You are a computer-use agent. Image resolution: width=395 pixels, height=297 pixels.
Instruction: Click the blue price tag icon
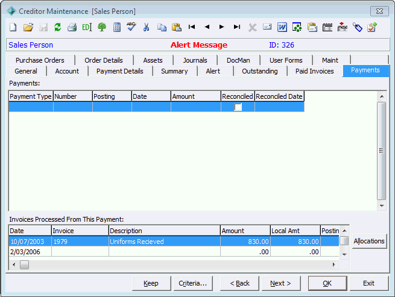[x=357, y=27]
